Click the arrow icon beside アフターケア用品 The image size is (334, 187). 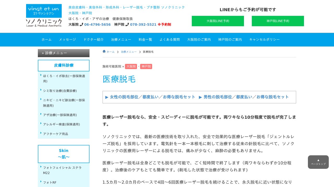pyautogui.click(x=41, y=133)
